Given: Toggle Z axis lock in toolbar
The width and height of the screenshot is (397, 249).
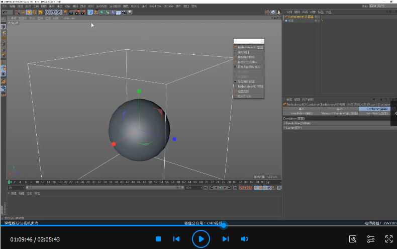Looking at the screenshot, I should (59, 12).
